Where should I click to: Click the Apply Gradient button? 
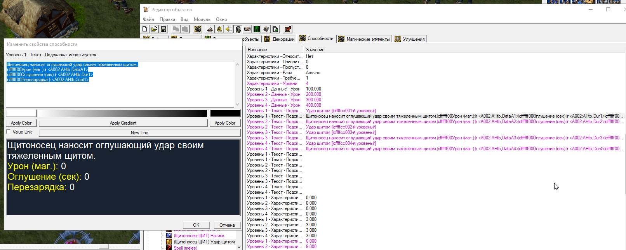click(x=123, y=123)
